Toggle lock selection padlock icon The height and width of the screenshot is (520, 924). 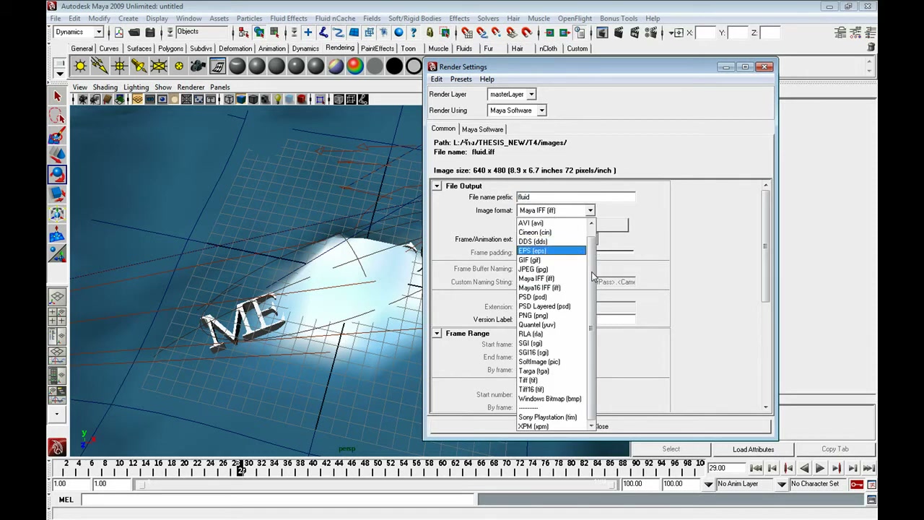click(430, 32)
